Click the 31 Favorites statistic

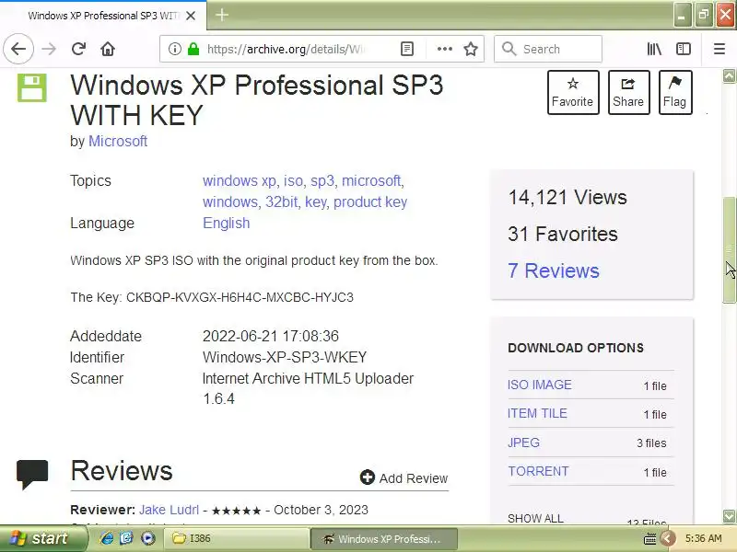[563, 235]
